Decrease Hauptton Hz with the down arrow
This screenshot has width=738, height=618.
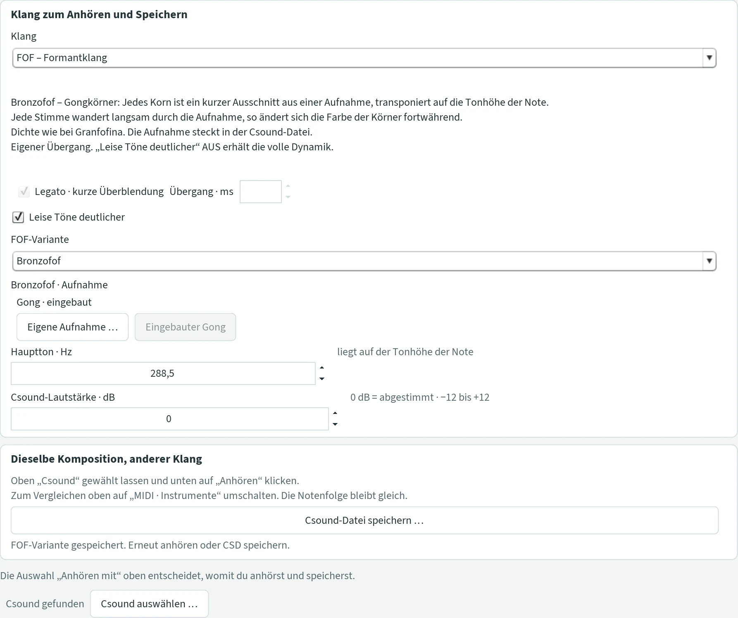coord(322,379)
